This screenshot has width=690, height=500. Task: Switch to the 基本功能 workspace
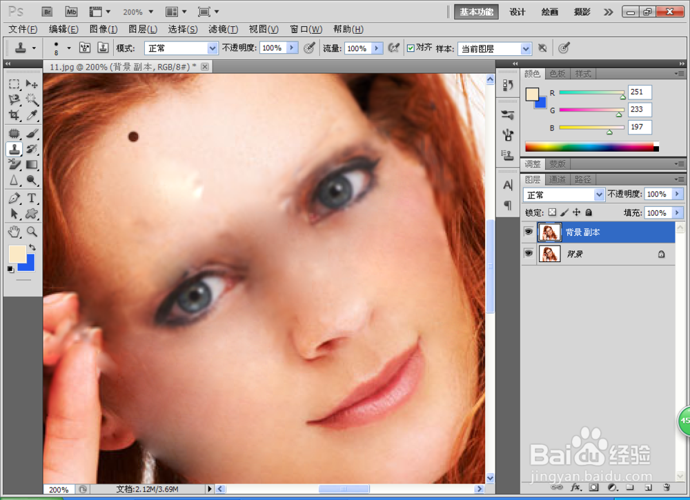tap(477, 12)
